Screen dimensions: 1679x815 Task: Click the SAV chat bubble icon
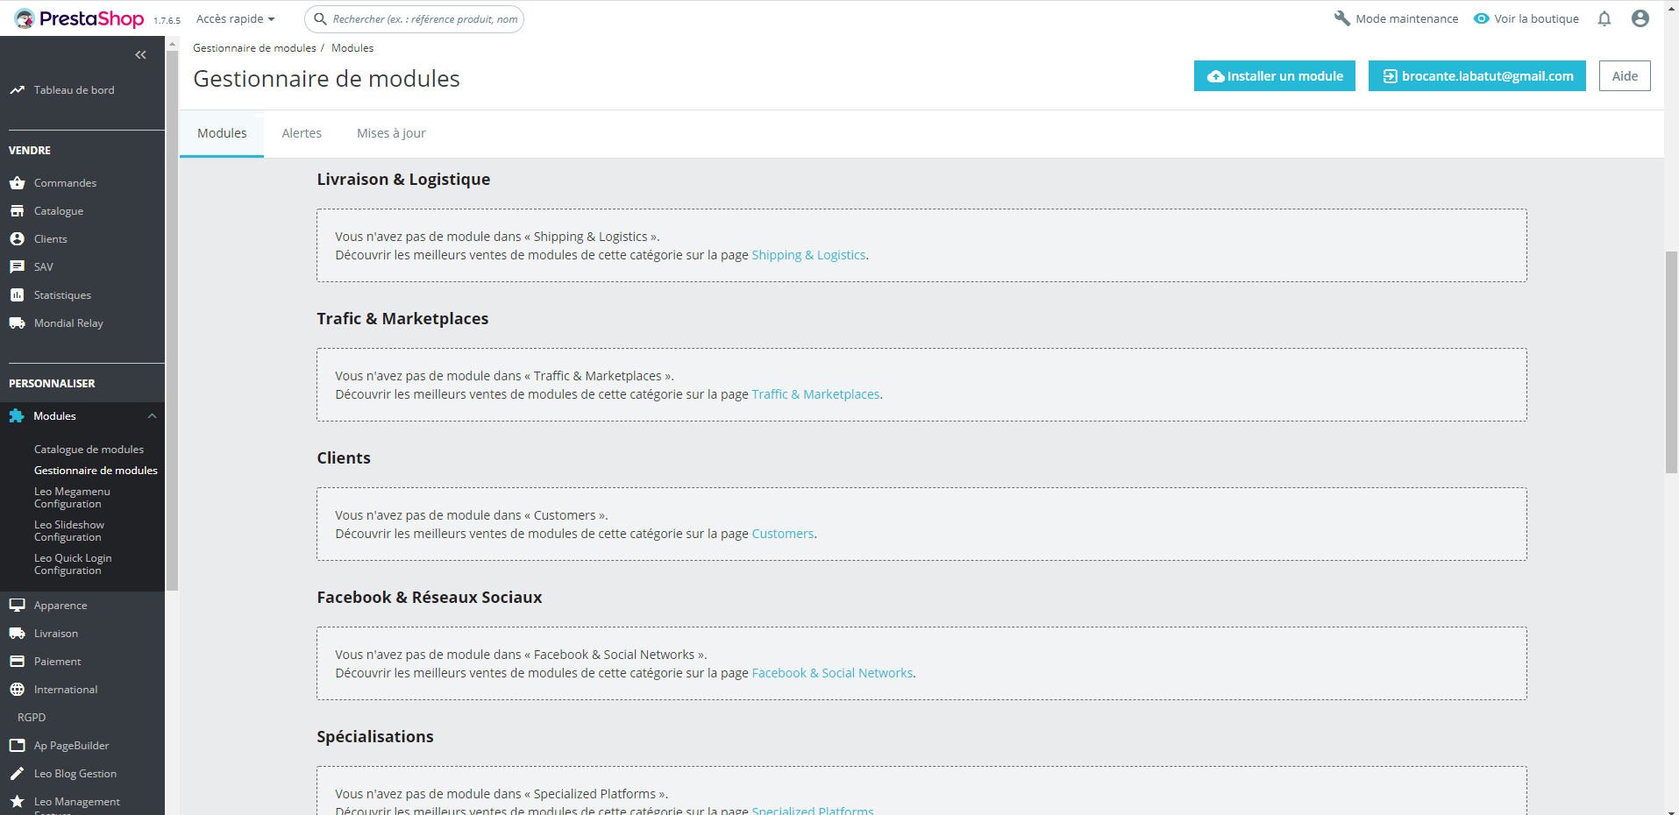click(17, 267)
